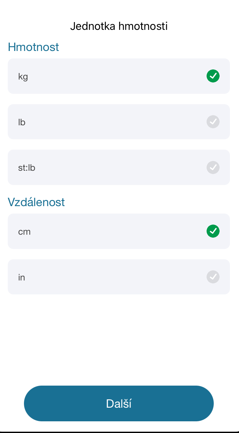Click the green checkmark icon beside cm

pos(213,231)
